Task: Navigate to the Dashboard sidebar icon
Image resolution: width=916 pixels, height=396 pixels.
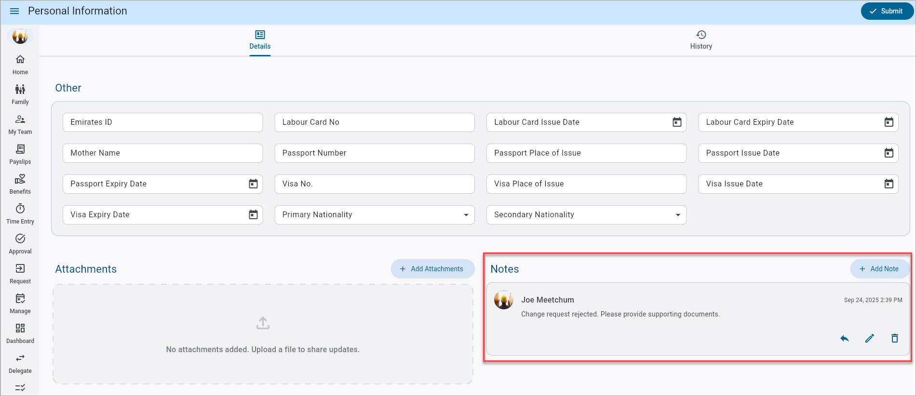Action: (20, 333)
